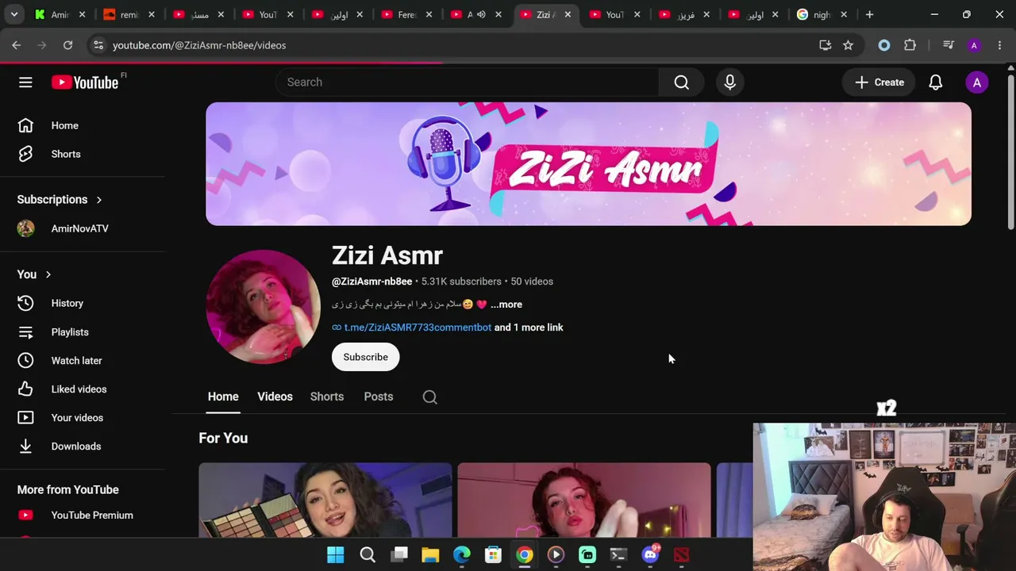
Task: Open a new browser tab
Action: click(869, 14)
